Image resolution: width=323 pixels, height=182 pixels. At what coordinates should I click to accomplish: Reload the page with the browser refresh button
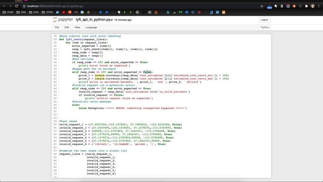tap(17, 6)
